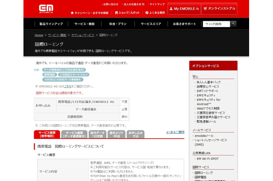Select the サービス概要[データ通信端末] tab

click(74, 134)
